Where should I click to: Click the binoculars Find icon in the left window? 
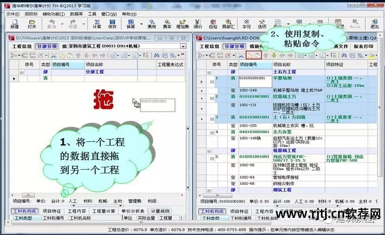click(157, 56)
